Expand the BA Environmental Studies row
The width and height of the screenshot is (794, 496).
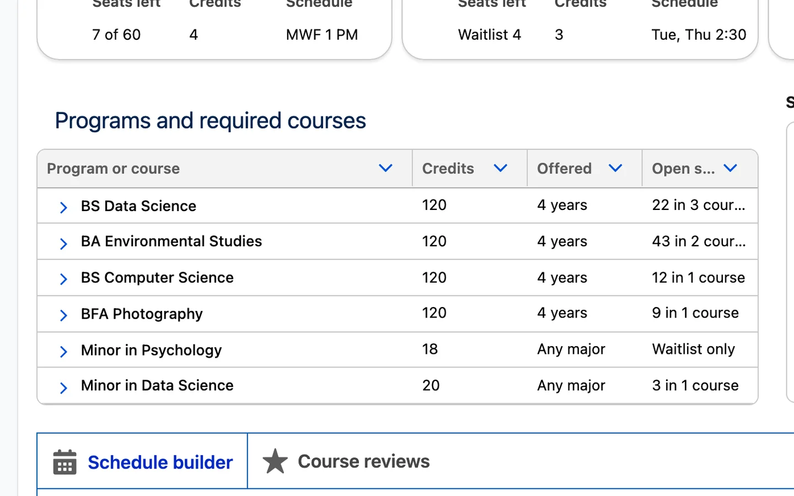[63, 244]
